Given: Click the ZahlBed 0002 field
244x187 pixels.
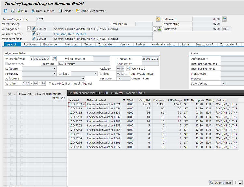Looking at the screenshot, I should [120, 74].
